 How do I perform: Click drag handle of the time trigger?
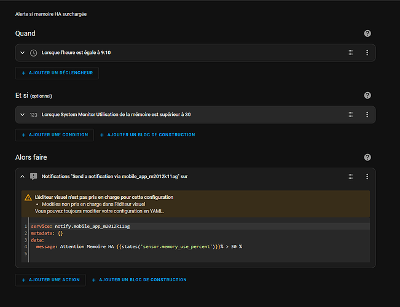point(351,53)
